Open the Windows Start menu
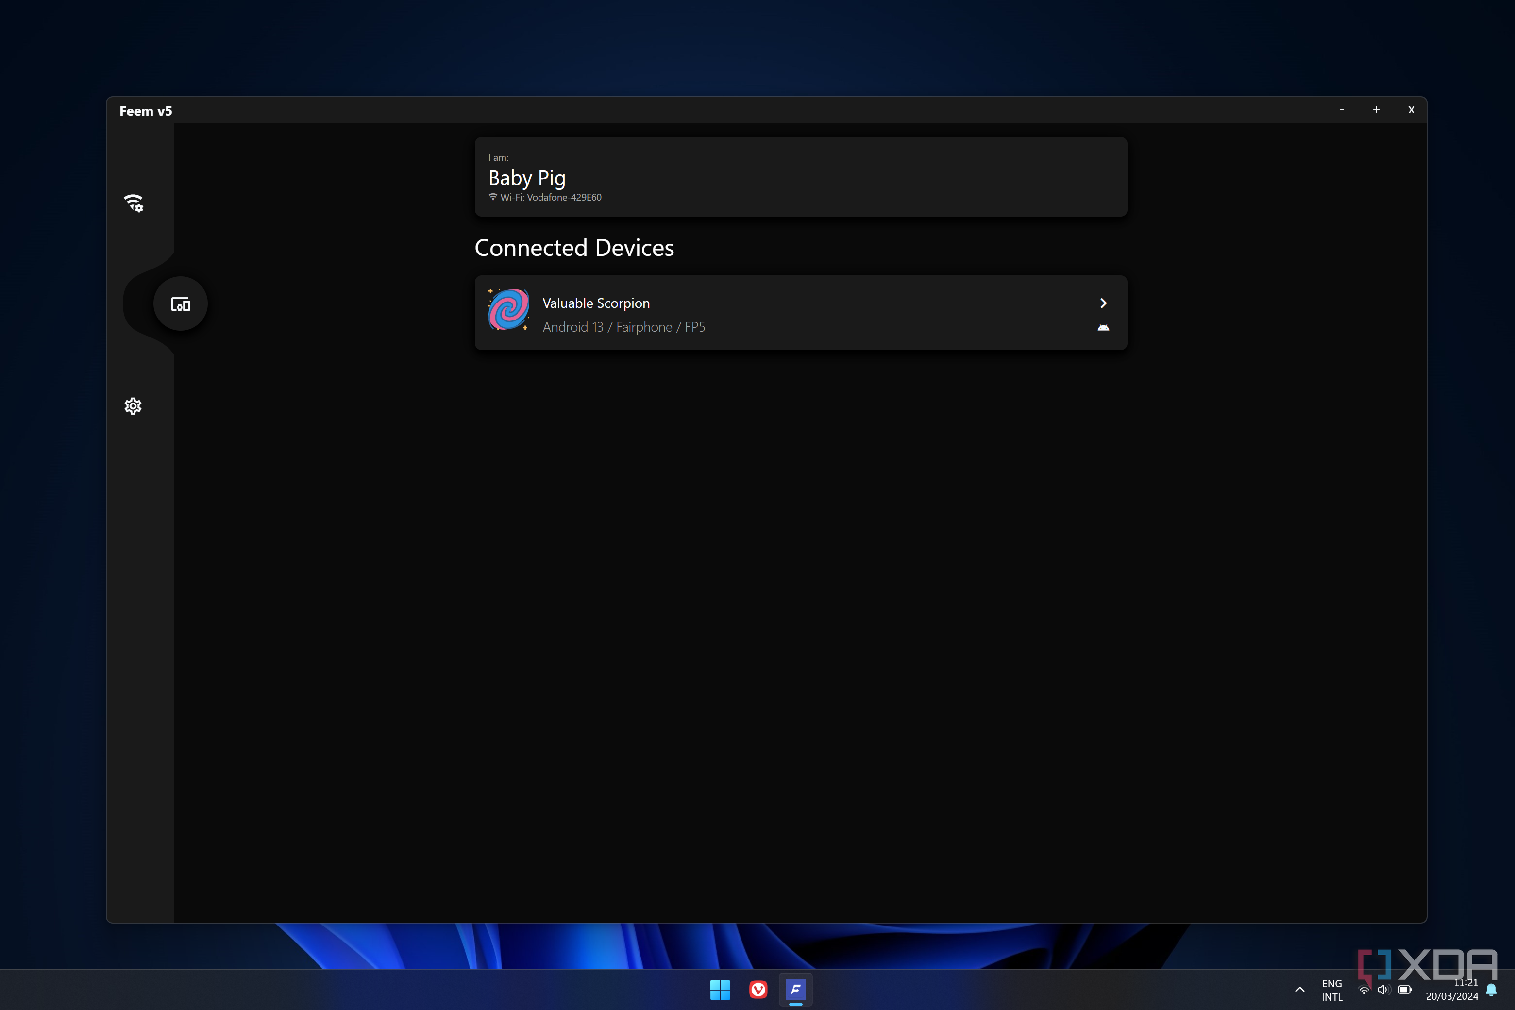Screen dimensions: 1515x1010 [x=720, y=990]
